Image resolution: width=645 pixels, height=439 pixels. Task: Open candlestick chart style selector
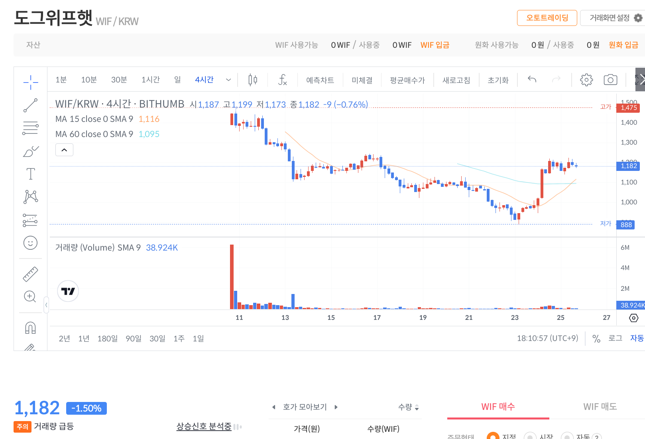pyautogui.click(x=253, y=80)
